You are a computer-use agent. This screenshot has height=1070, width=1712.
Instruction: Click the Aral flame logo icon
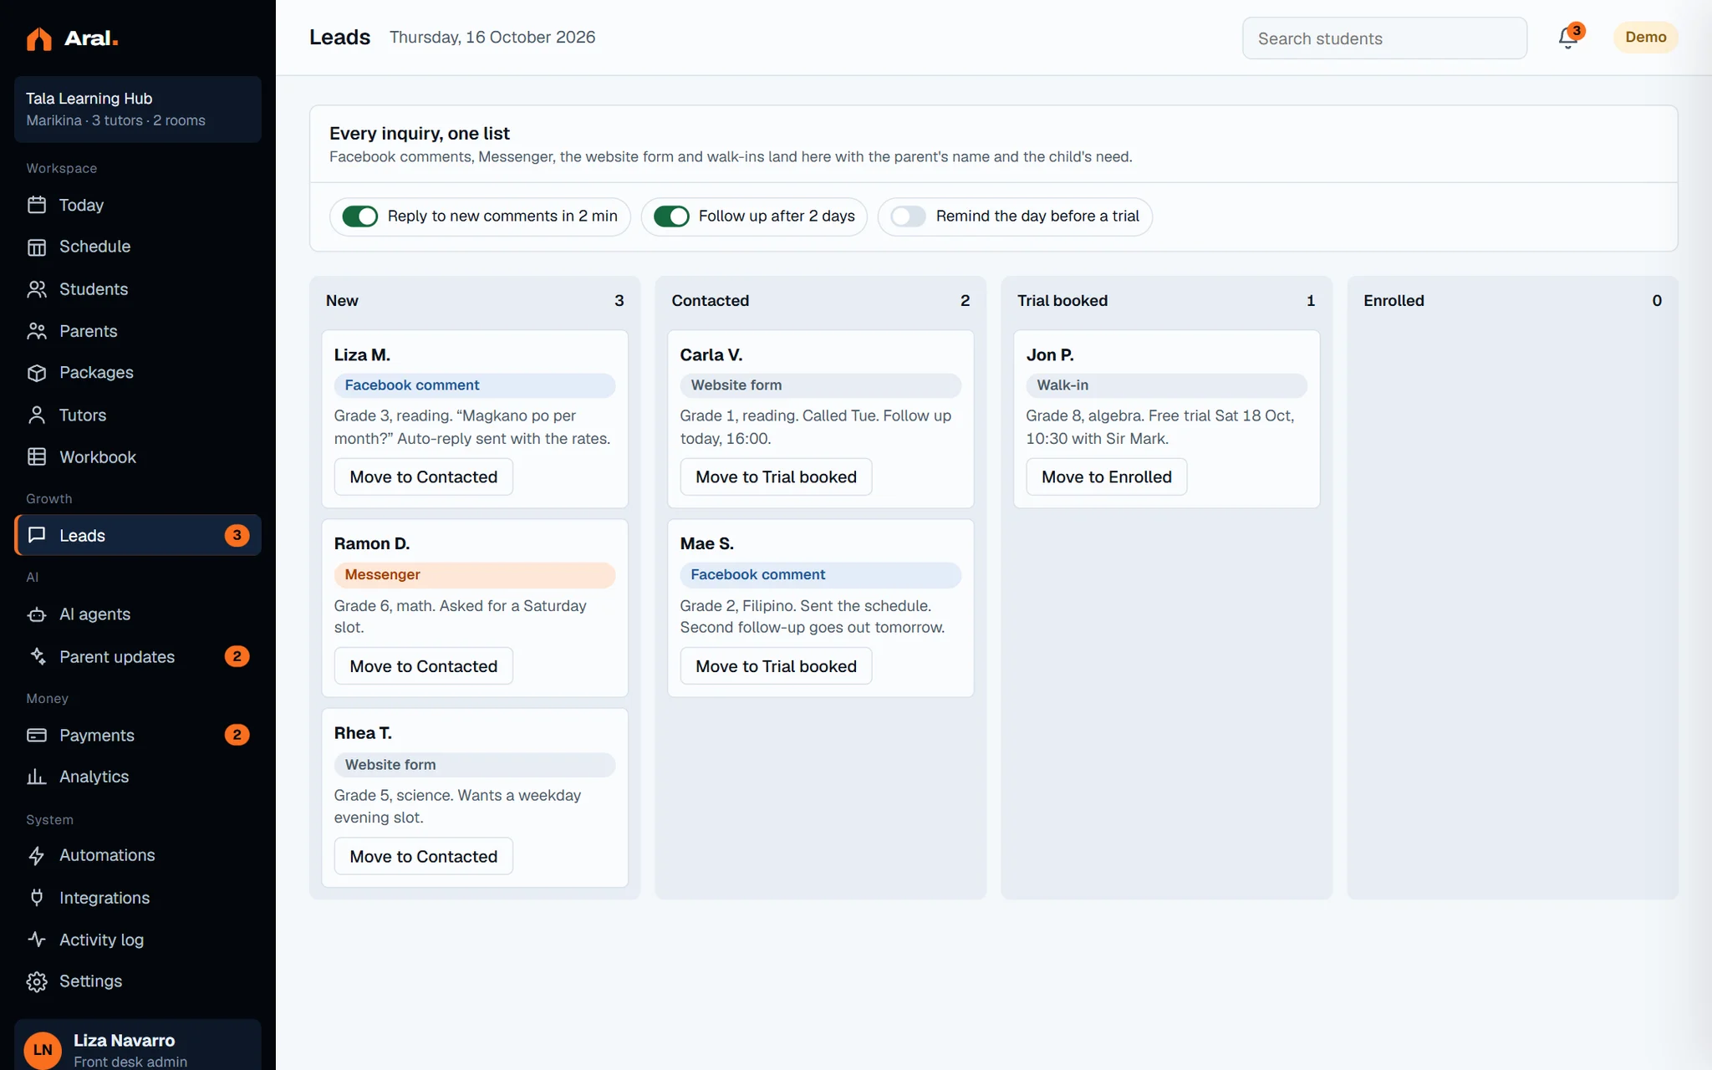tap(38, 38)
